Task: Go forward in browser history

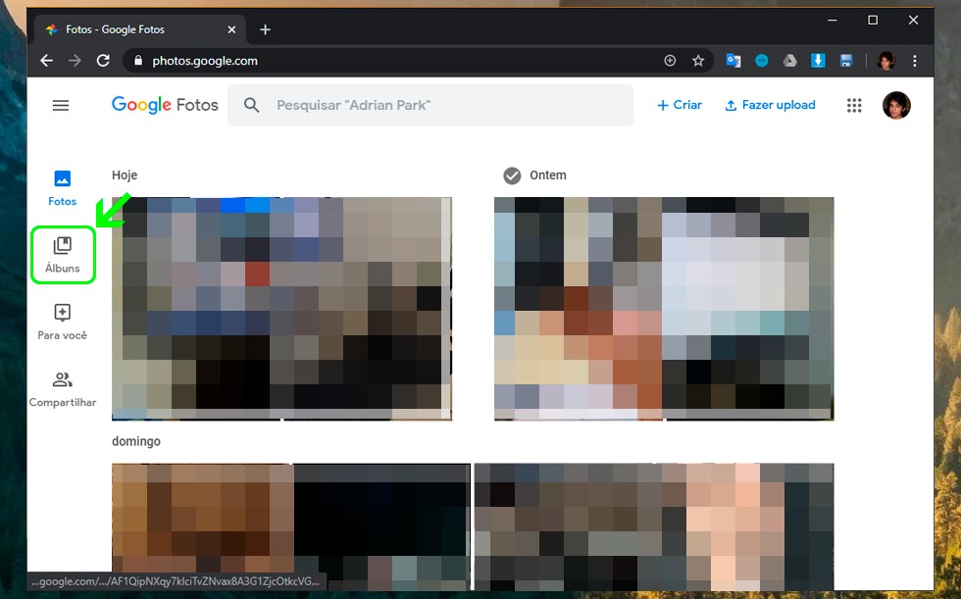Action: coord(75,61)
